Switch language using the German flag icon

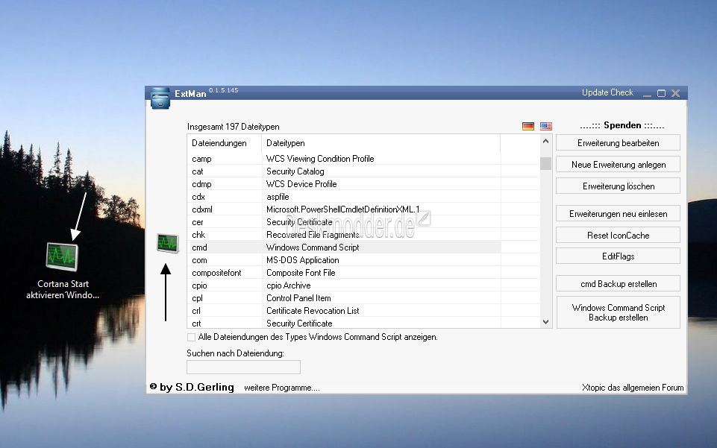pyautogui.click(x=527, y=125)
